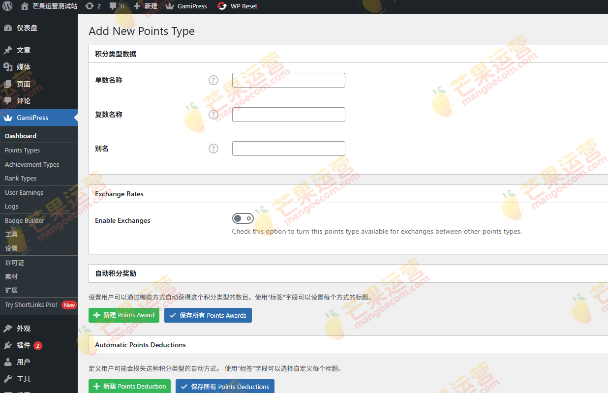Go to Badge Builder submenu item
The width and height of the screenshot is (608, 393).
tap(25, 221)
